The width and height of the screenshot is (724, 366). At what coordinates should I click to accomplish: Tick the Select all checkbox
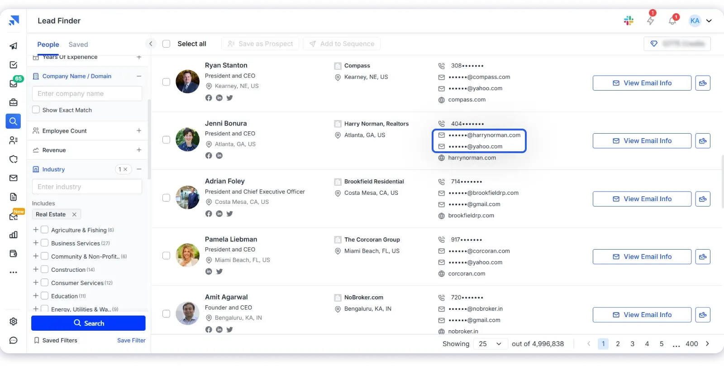(x=166, y=43)
